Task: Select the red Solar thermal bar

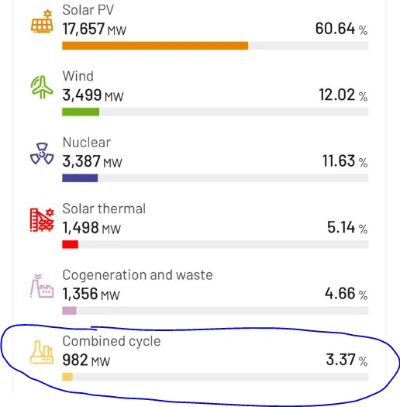Action: tap(70, 244)
